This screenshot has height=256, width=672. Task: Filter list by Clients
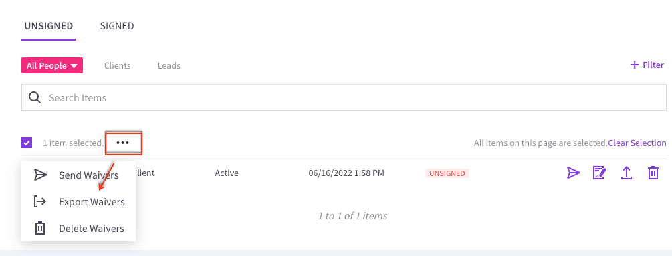(118, 66)
